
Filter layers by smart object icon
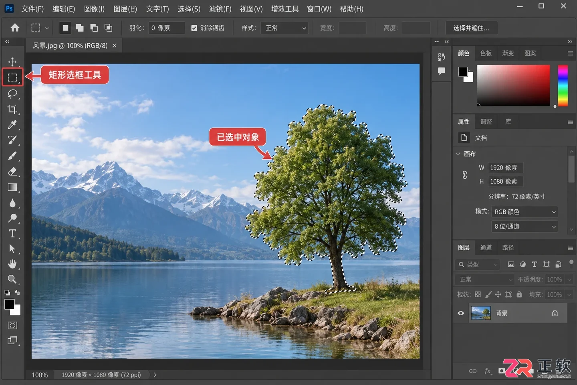point(558,264)
